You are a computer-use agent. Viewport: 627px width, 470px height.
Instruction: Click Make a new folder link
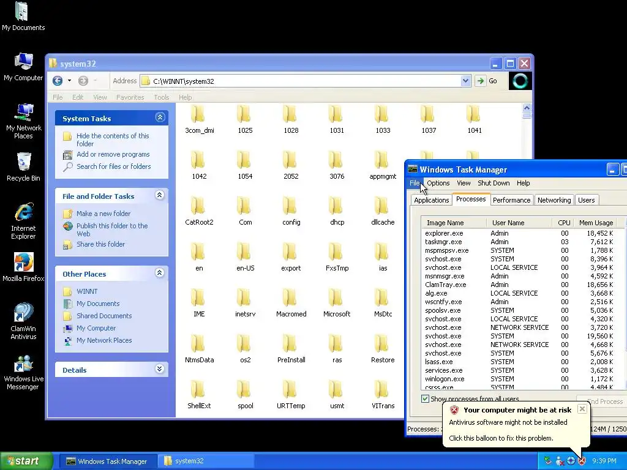click(103, 214)
